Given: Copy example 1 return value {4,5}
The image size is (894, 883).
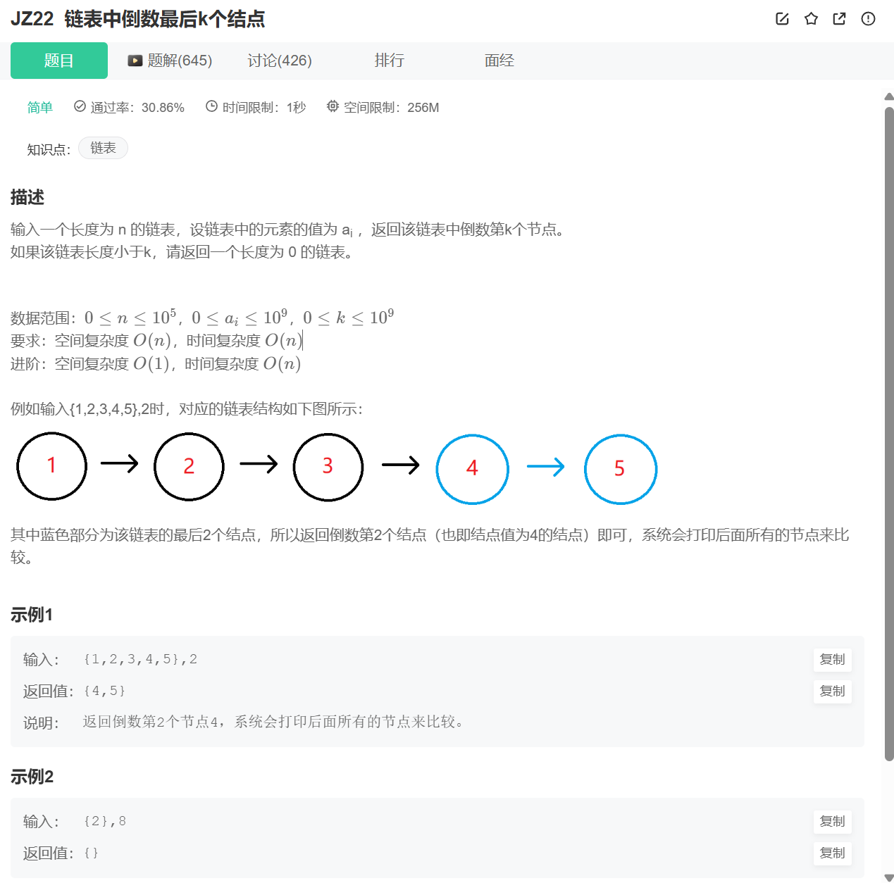Looking at the screenshot, I should point(832,691).
